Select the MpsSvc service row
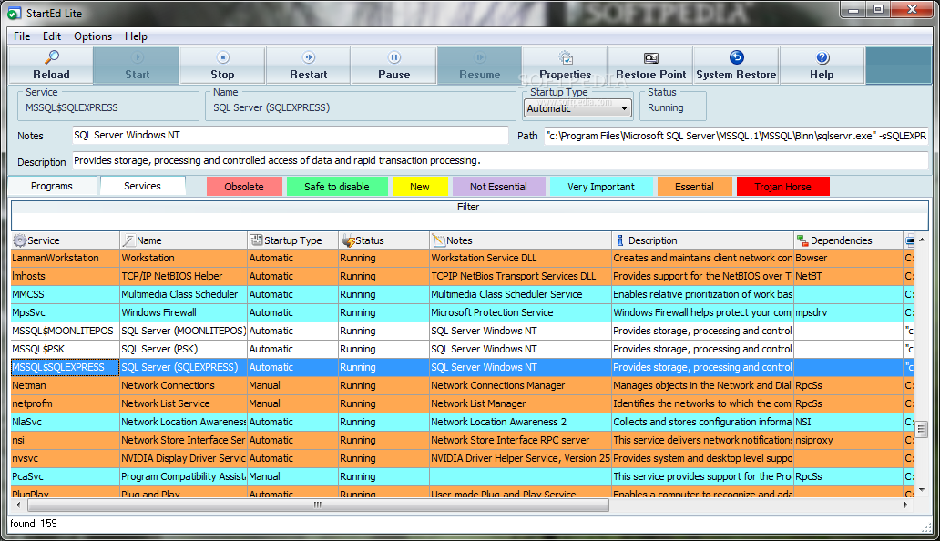Screen dimensions: 940x541 tap(462, 312)
